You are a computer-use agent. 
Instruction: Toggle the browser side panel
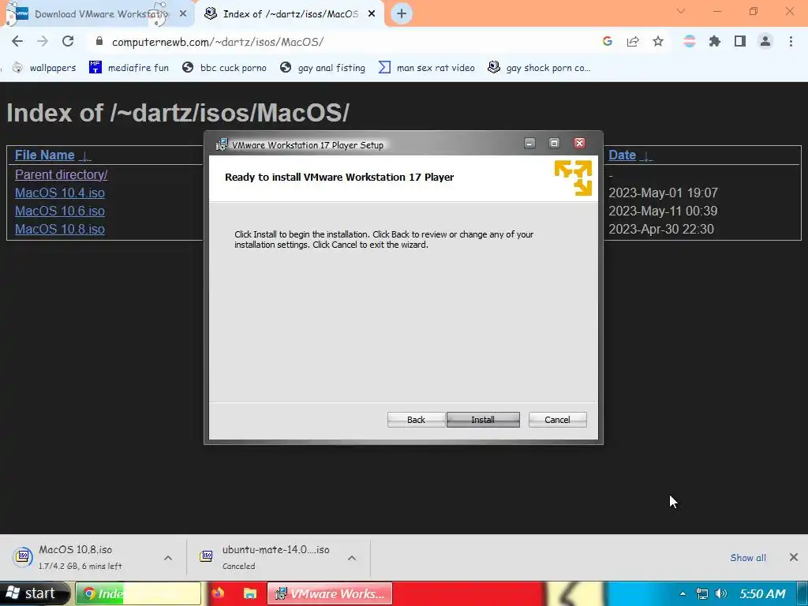pos(740,41)
